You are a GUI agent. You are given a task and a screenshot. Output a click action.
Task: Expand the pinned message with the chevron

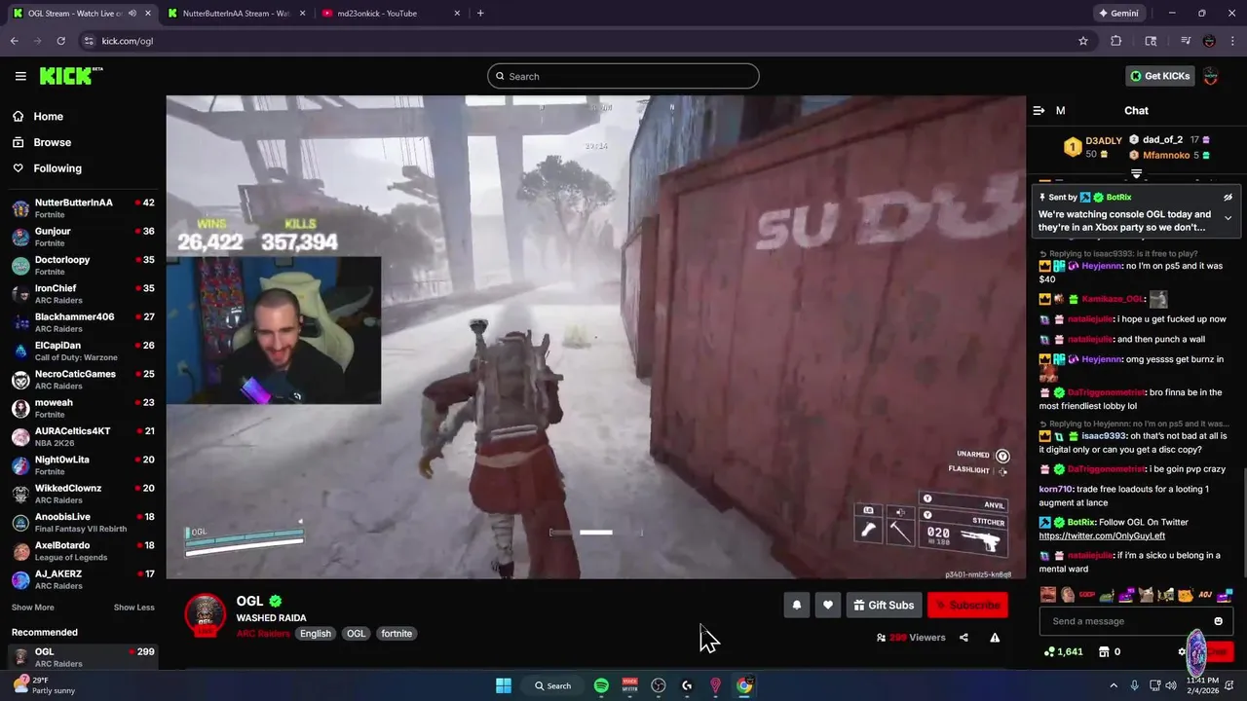point(1228,218)
